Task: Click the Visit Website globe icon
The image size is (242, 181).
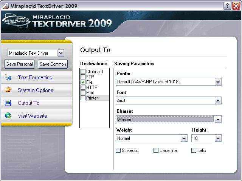Action: pyautogui.click(x=8, y=115)
